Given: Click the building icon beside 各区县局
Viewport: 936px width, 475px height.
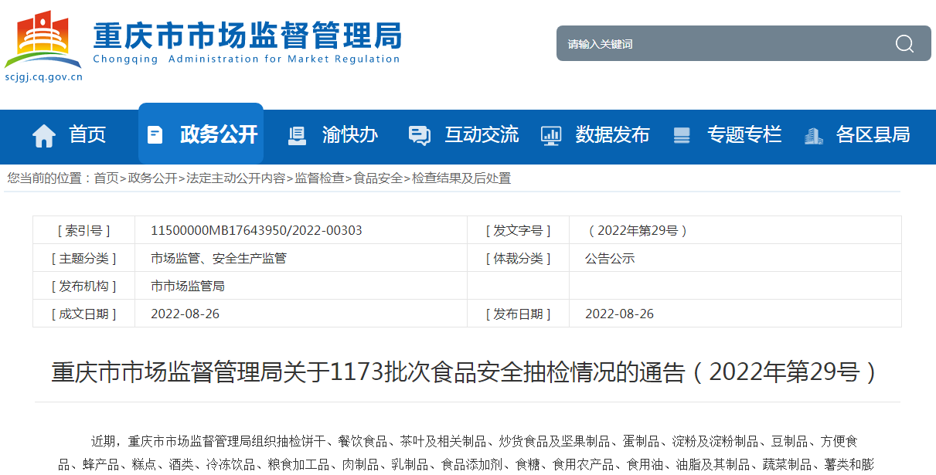Looking at the screenshot, I should click(x=813, y=136).
